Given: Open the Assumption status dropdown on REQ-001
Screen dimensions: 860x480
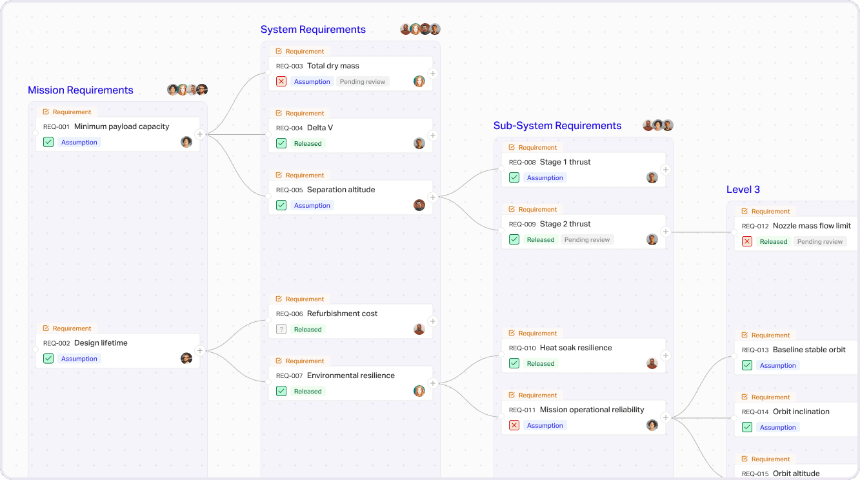Looking at the screenshot, I should click(79, 142).
